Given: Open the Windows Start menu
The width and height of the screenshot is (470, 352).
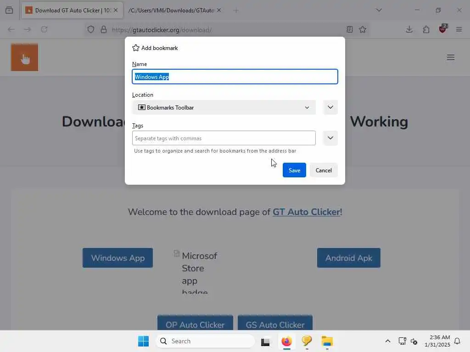Looking at the screenshot, I should tap(143, 341).
